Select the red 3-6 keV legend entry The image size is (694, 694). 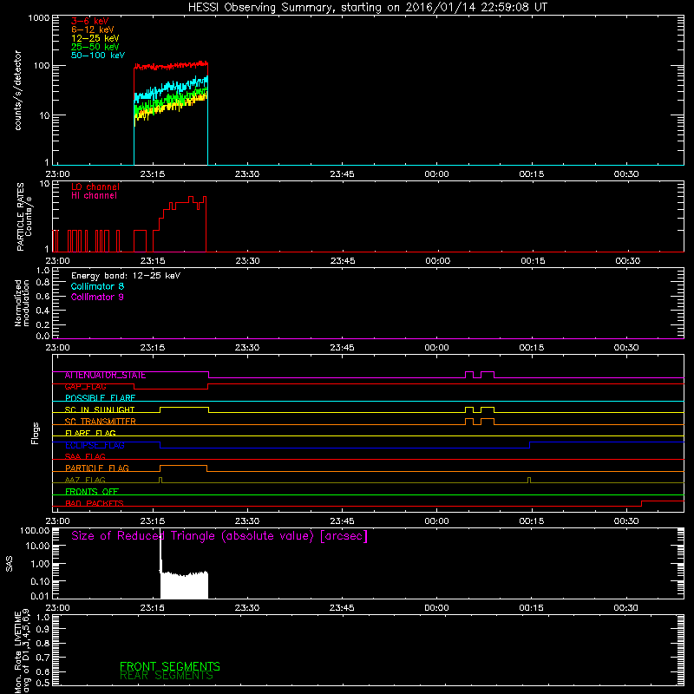[90, 21]
